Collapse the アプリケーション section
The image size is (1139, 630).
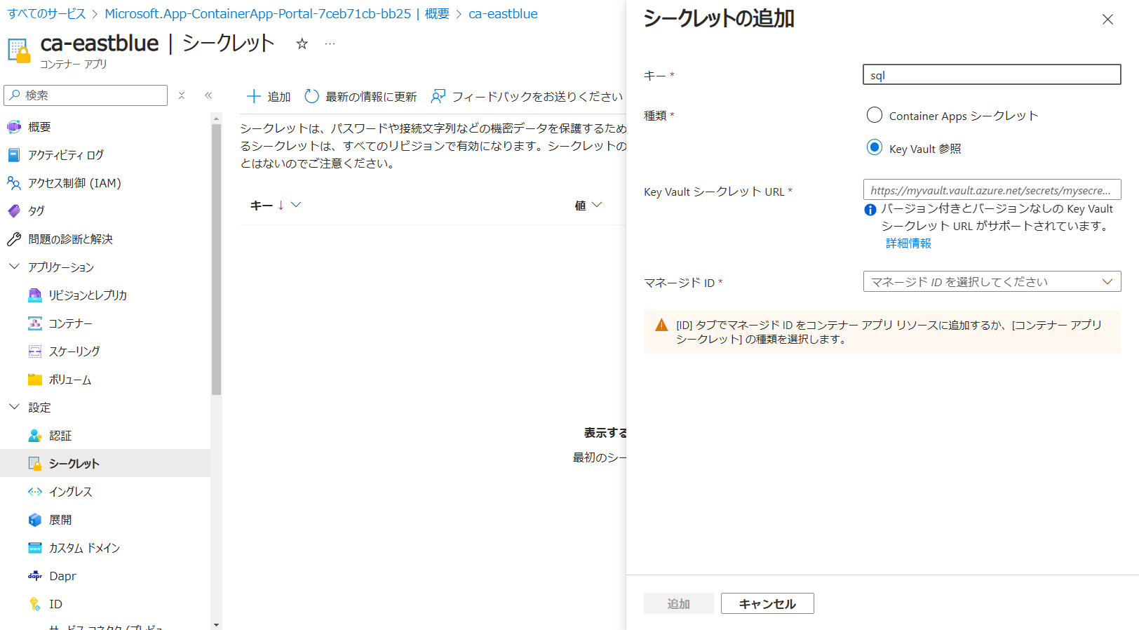click(x=14, y=267)
